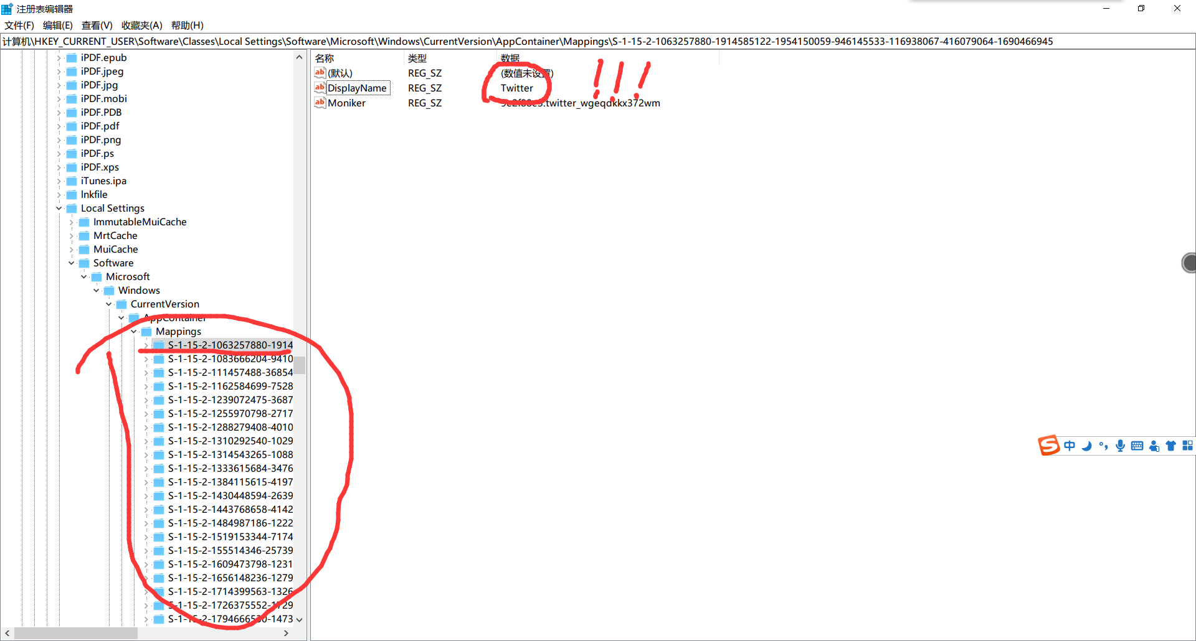Image resolution: width=1196 pixels, height=641 pixels.
Task: Select key S-1-15-2-1083666204-9410
Action: [x=230, y=359]
